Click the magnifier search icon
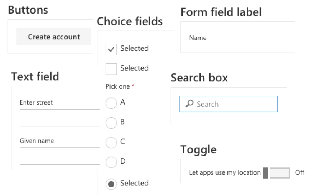The height and width of the screenshot is (196, 328). 190,104
